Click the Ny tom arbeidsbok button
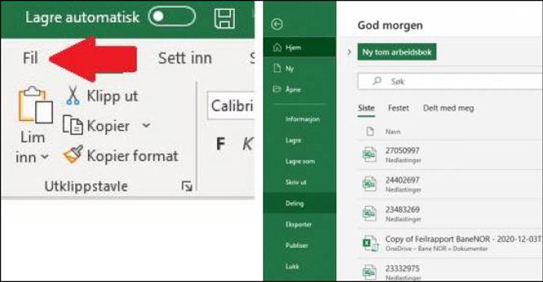Image resolution: width=543 pixels, height=282 pixels. pyautogui.click(x=396, y=52)
